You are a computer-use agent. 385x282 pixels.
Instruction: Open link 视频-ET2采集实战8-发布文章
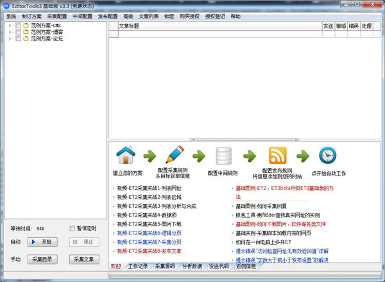(149, 251)
